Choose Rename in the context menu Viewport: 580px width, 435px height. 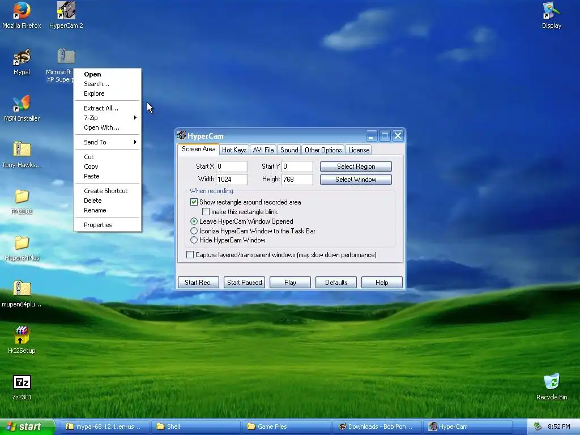pyautogui.click(x=107, y=210)
